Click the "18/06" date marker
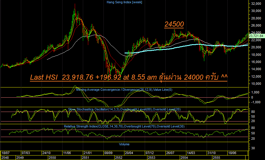Viewport: 265px width, 160px height. pos(232,153)
